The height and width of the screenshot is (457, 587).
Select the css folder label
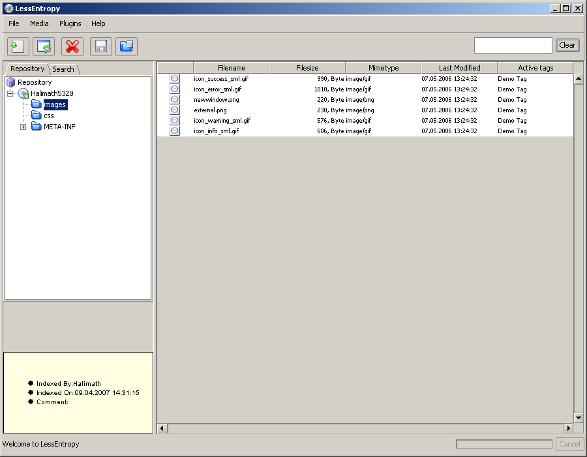point(49,116)
